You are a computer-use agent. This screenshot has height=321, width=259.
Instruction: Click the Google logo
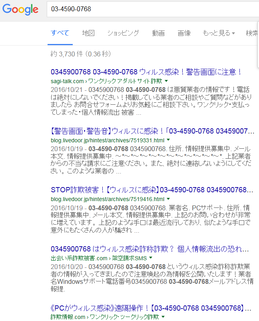click(x=20, y=9)
